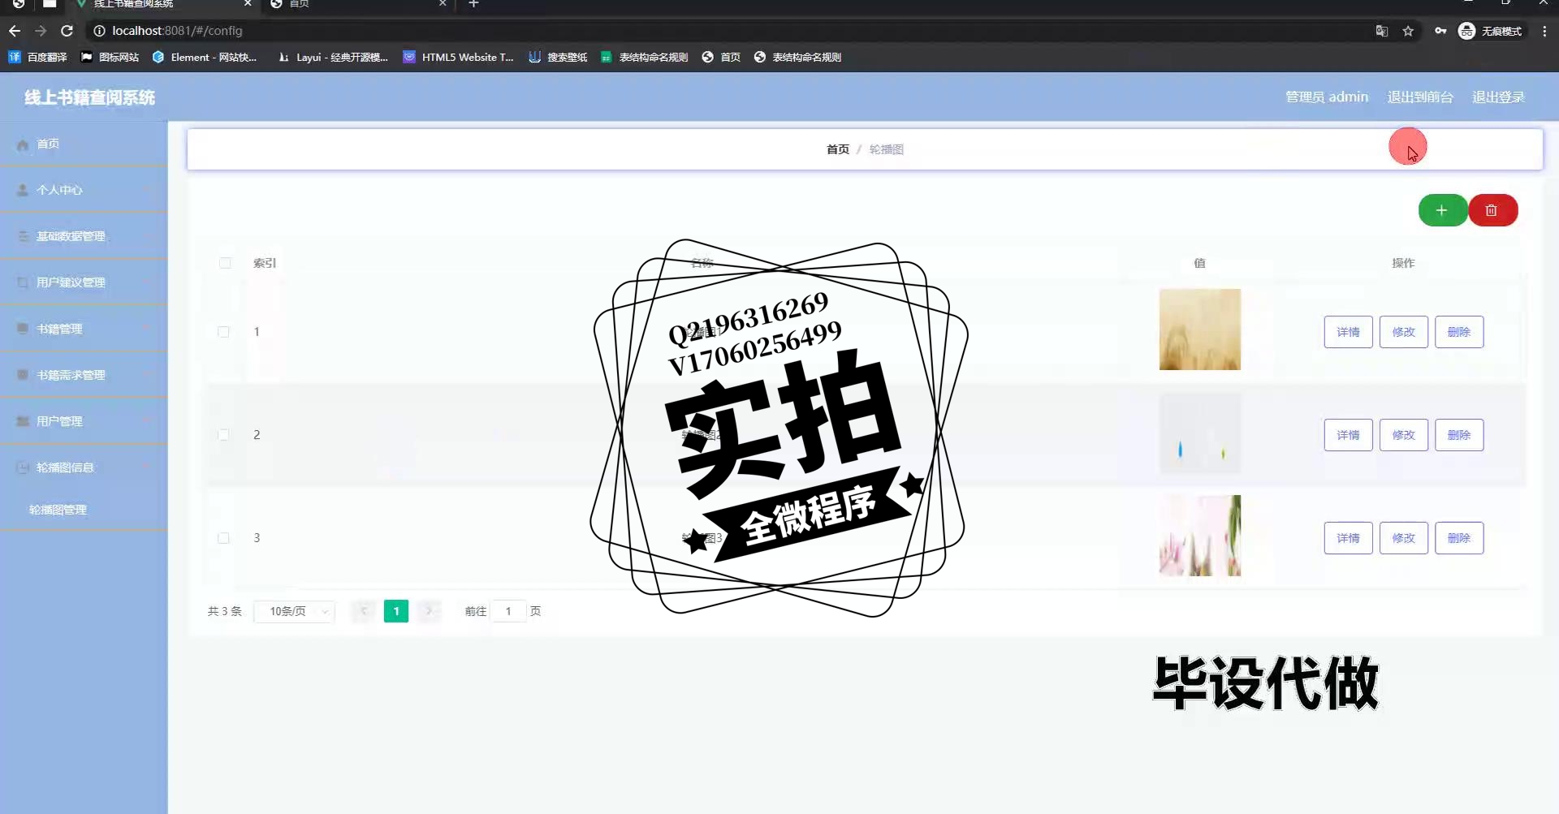Click 退出到前台 in header
The image size is (1559, 814).
[x=1420, y=97]
